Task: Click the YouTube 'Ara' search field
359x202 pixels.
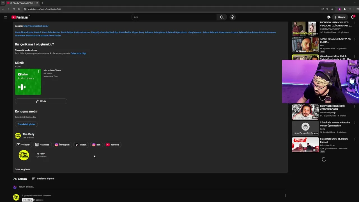Action: coord(174,17)
